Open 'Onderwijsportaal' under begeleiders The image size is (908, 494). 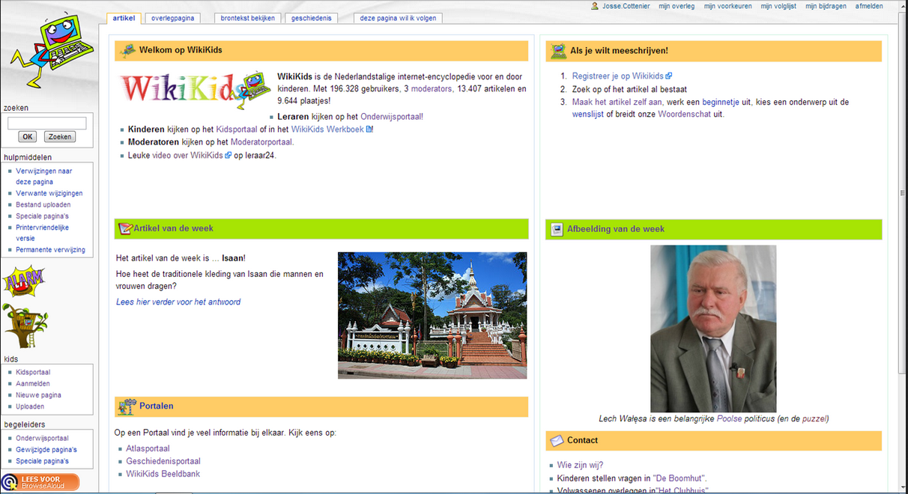point(42,439)
